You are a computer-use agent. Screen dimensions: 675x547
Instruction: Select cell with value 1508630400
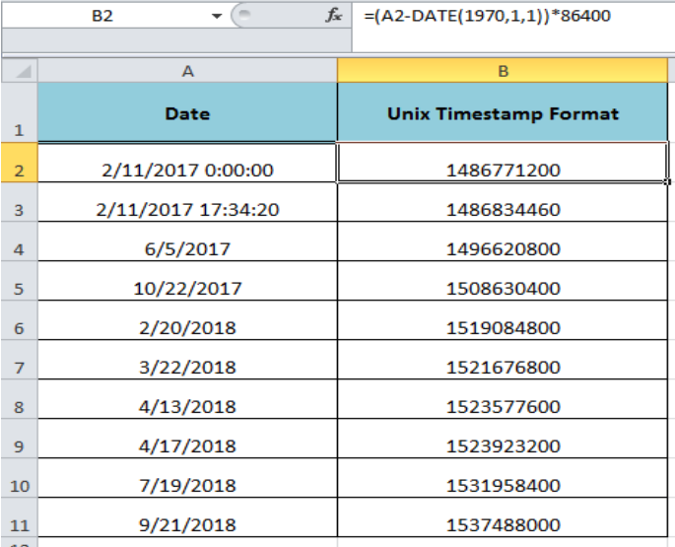(x=503, y=281)
